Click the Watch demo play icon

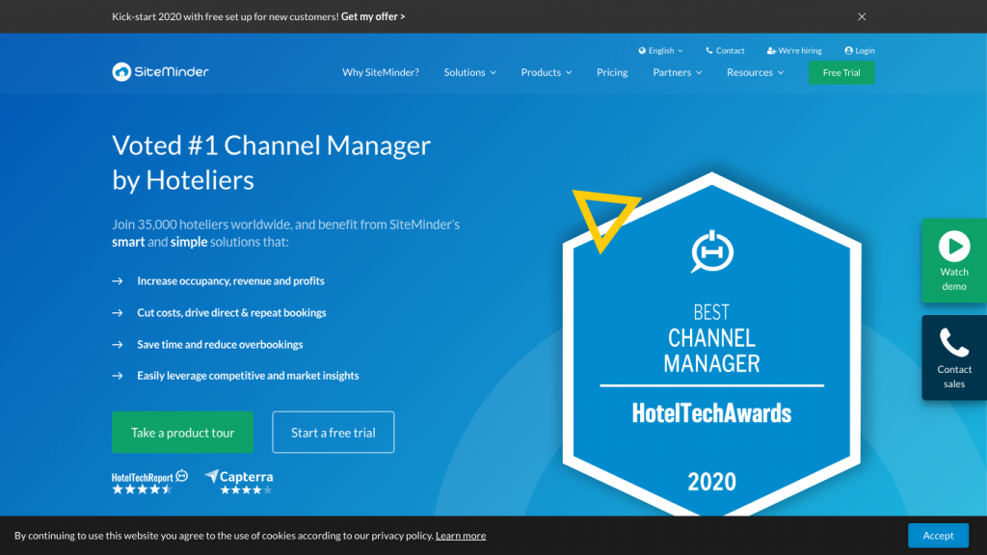pos(954,246)
